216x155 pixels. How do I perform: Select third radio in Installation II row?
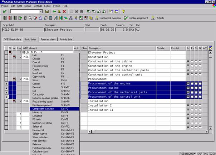point(196,110)
